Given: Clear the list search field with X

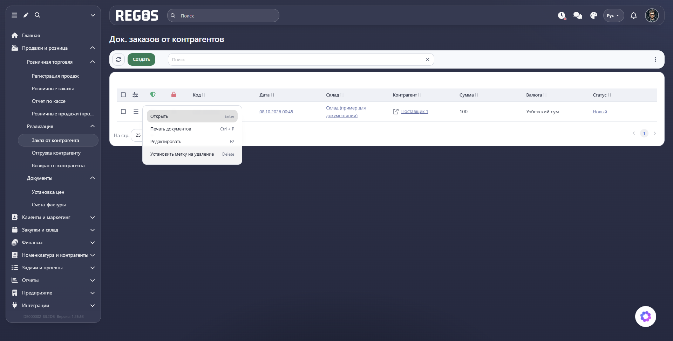Looking at the screenshot, I should pos(428,59).
